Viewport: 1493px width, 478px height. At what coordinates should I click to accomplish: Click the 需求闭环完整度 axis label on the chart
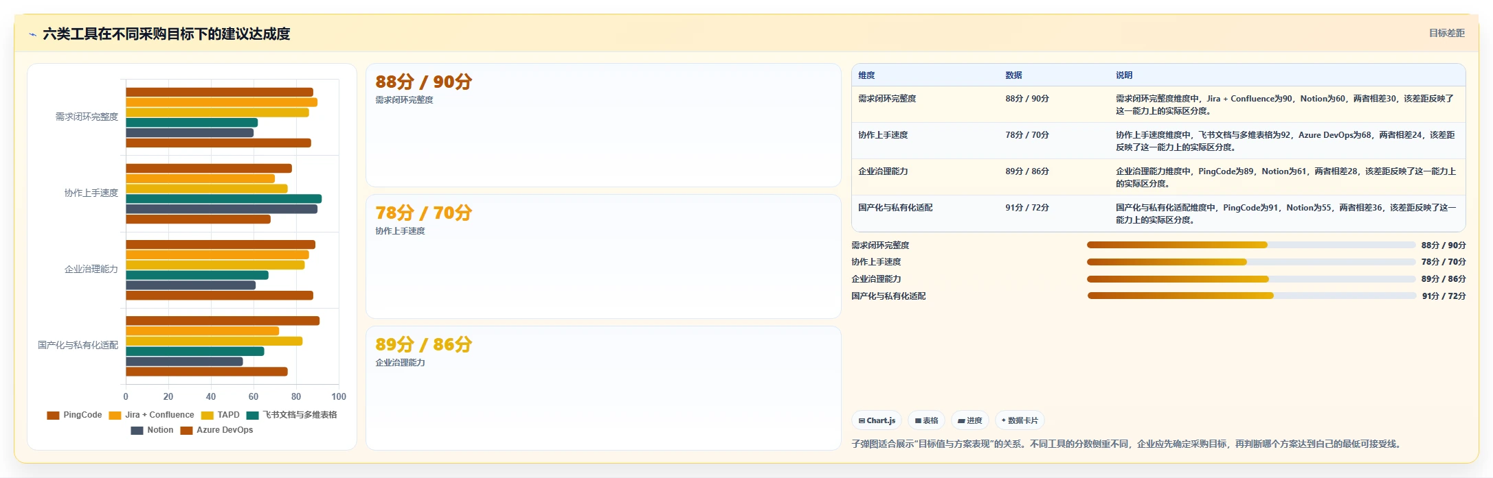point(87,117)
